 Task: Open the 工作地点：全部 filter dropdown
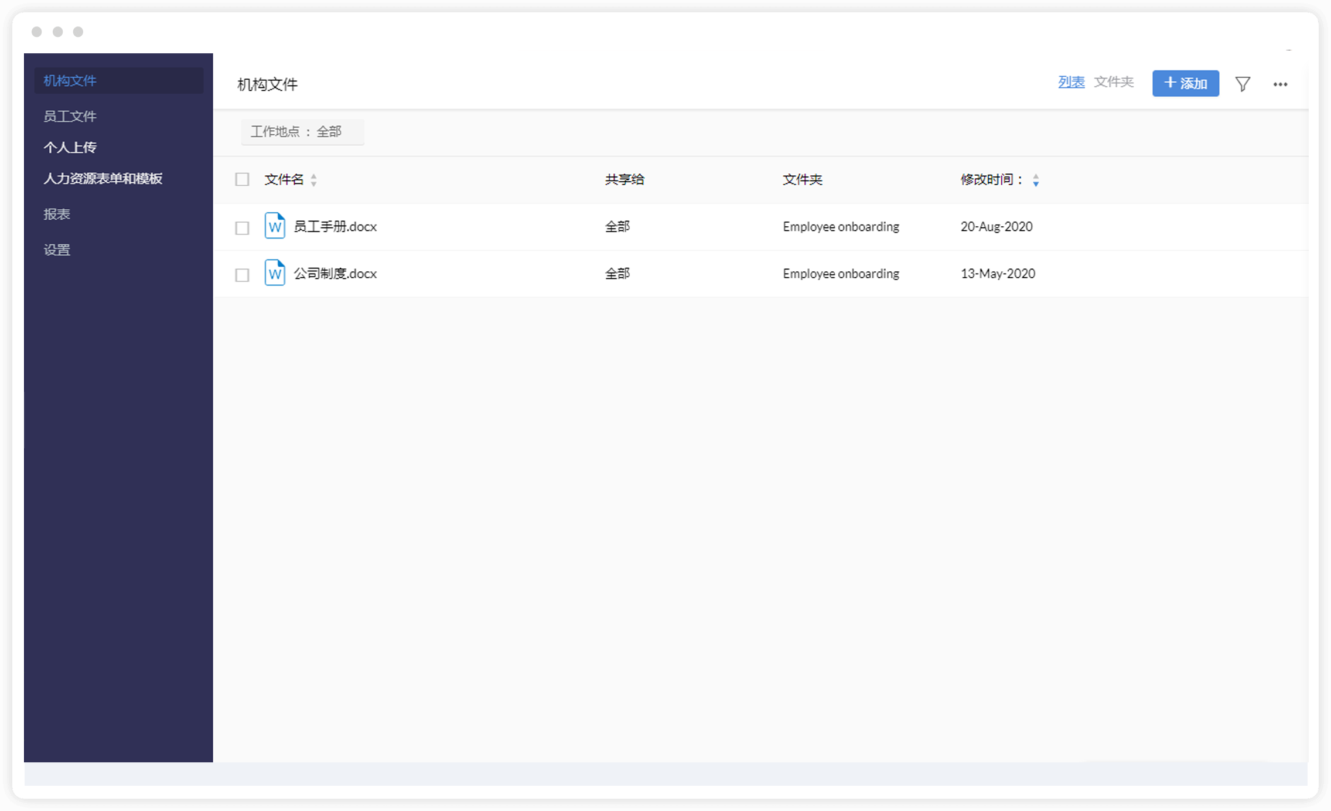pyautogui.click(x=302, y=132)
